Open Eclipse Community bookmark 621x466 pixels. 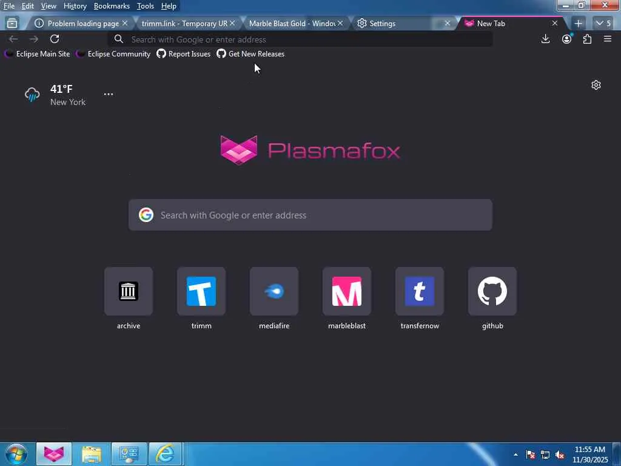tap(113, 54)
